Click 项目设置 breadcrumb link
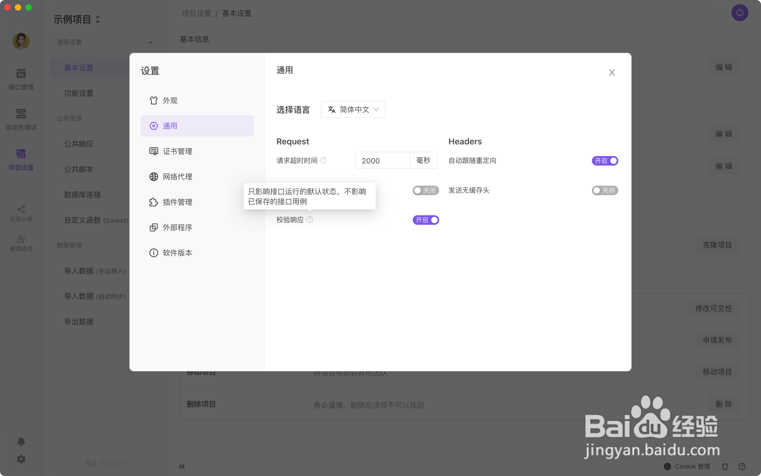Screen dimensions: 761x476 point(197,13)
